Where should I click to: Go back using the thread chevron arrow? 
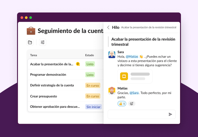tap(108, 27)
